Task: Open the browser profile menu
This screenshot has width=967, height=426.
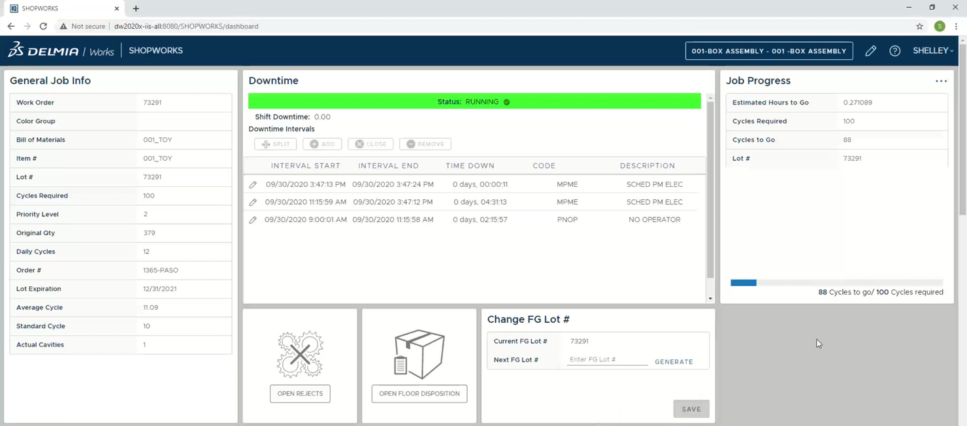Action: click(940, 26)
